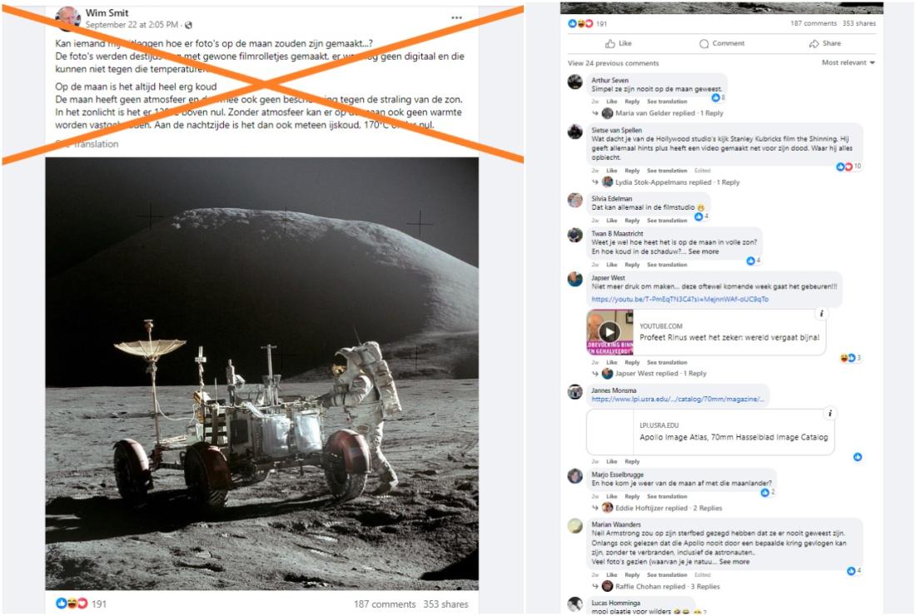
Task: Click reaction icons below the moon photo
Action: point(72,604)
